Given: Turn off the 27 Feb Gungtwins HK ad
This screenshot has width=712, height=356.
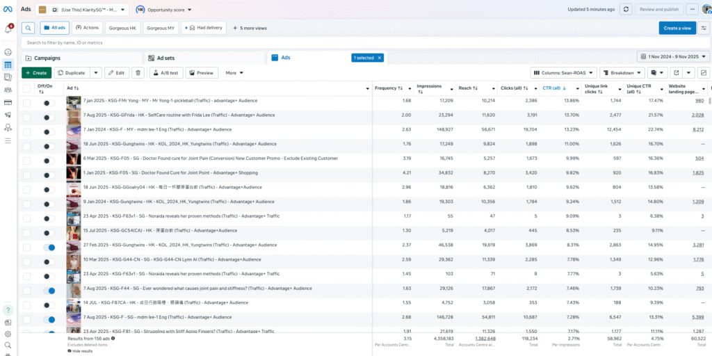Looking at the screenshot, I should (48, 247).
